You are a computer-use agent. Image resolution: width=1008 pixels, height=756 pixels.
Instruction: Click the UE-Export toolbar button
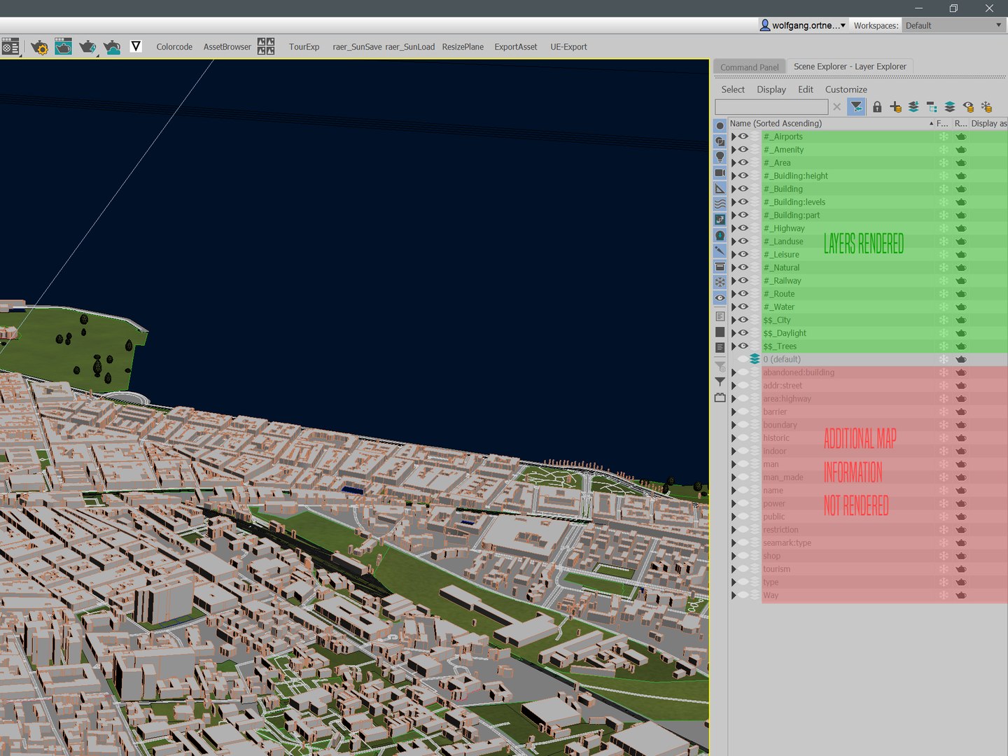pos(568,47)
